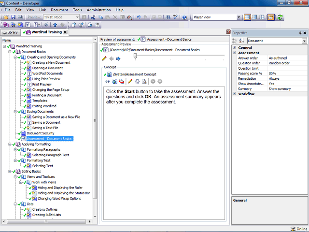Click the Question order Random order value
The width and height of the screenshot is (309, 232).
click(287, 63)
